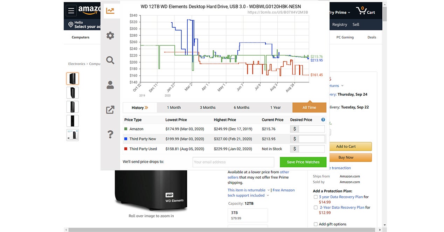Open the Amazon hamburger menu
Viewport: 444px width, 232px height.
coord(71,10)
